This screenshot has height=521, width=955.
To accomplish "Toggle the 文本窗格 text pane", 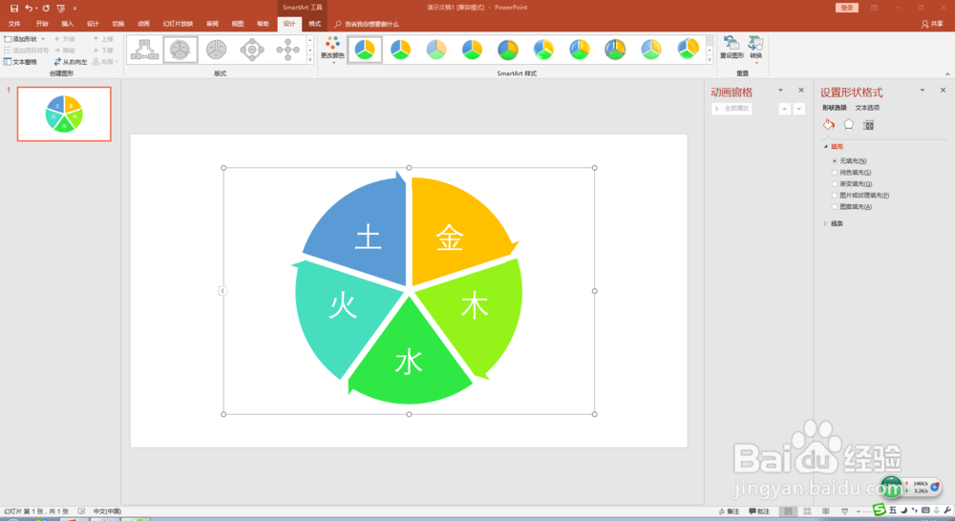I will coord(20,62).
